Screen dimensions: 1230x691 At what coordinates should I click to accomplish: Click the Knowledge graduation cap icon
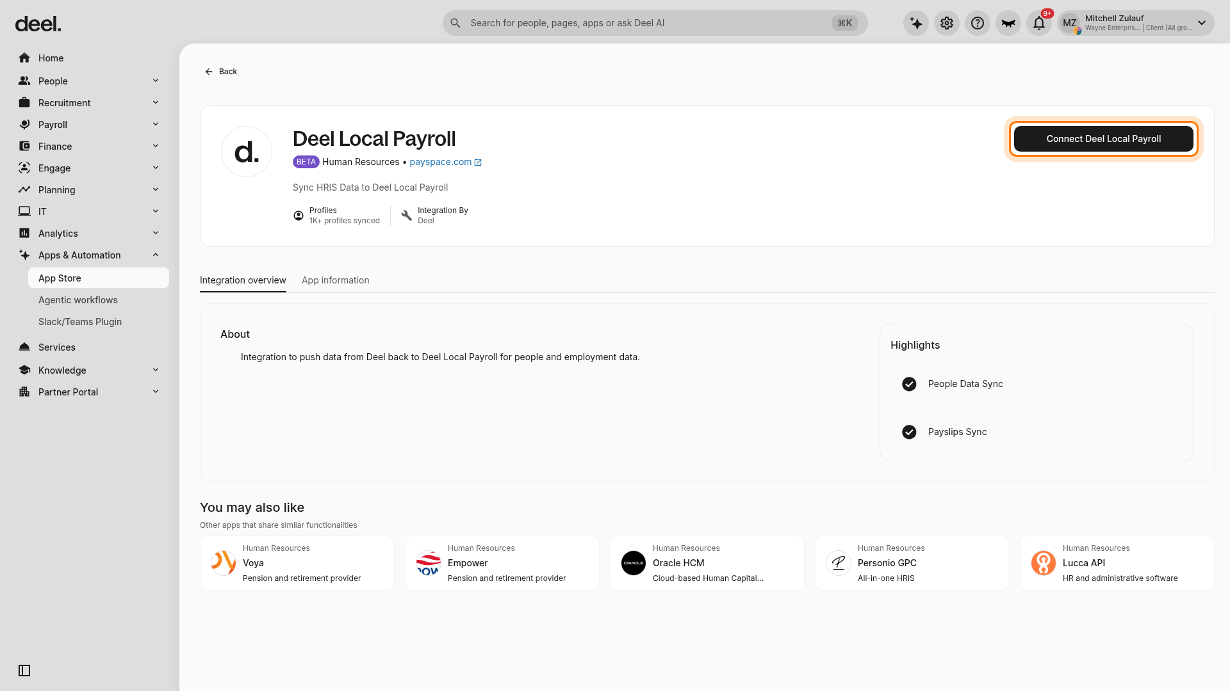tap(24, 370)
